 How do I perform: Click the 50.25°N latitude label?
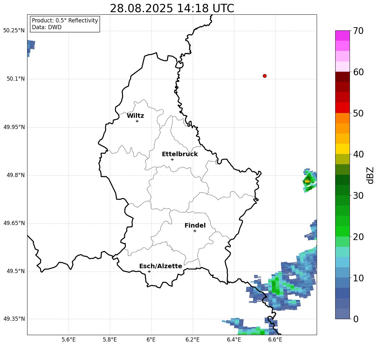coord(14,31)
